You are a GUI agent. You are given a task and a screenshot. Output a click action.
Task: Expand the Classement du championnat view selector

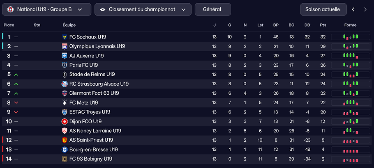click(x=143, y=9)
